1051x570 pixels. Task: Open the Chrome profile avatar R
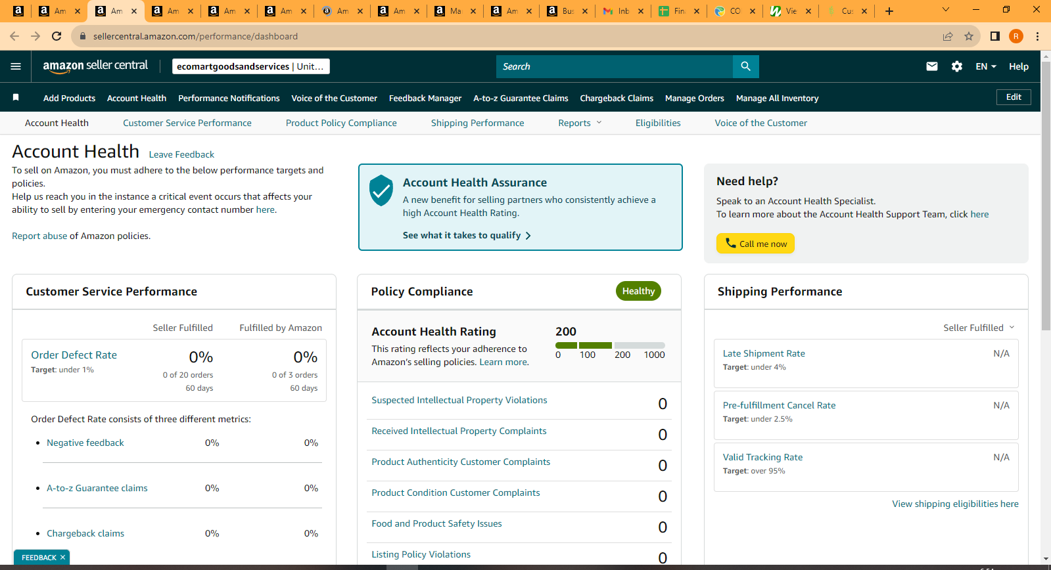pos(1016,36)
